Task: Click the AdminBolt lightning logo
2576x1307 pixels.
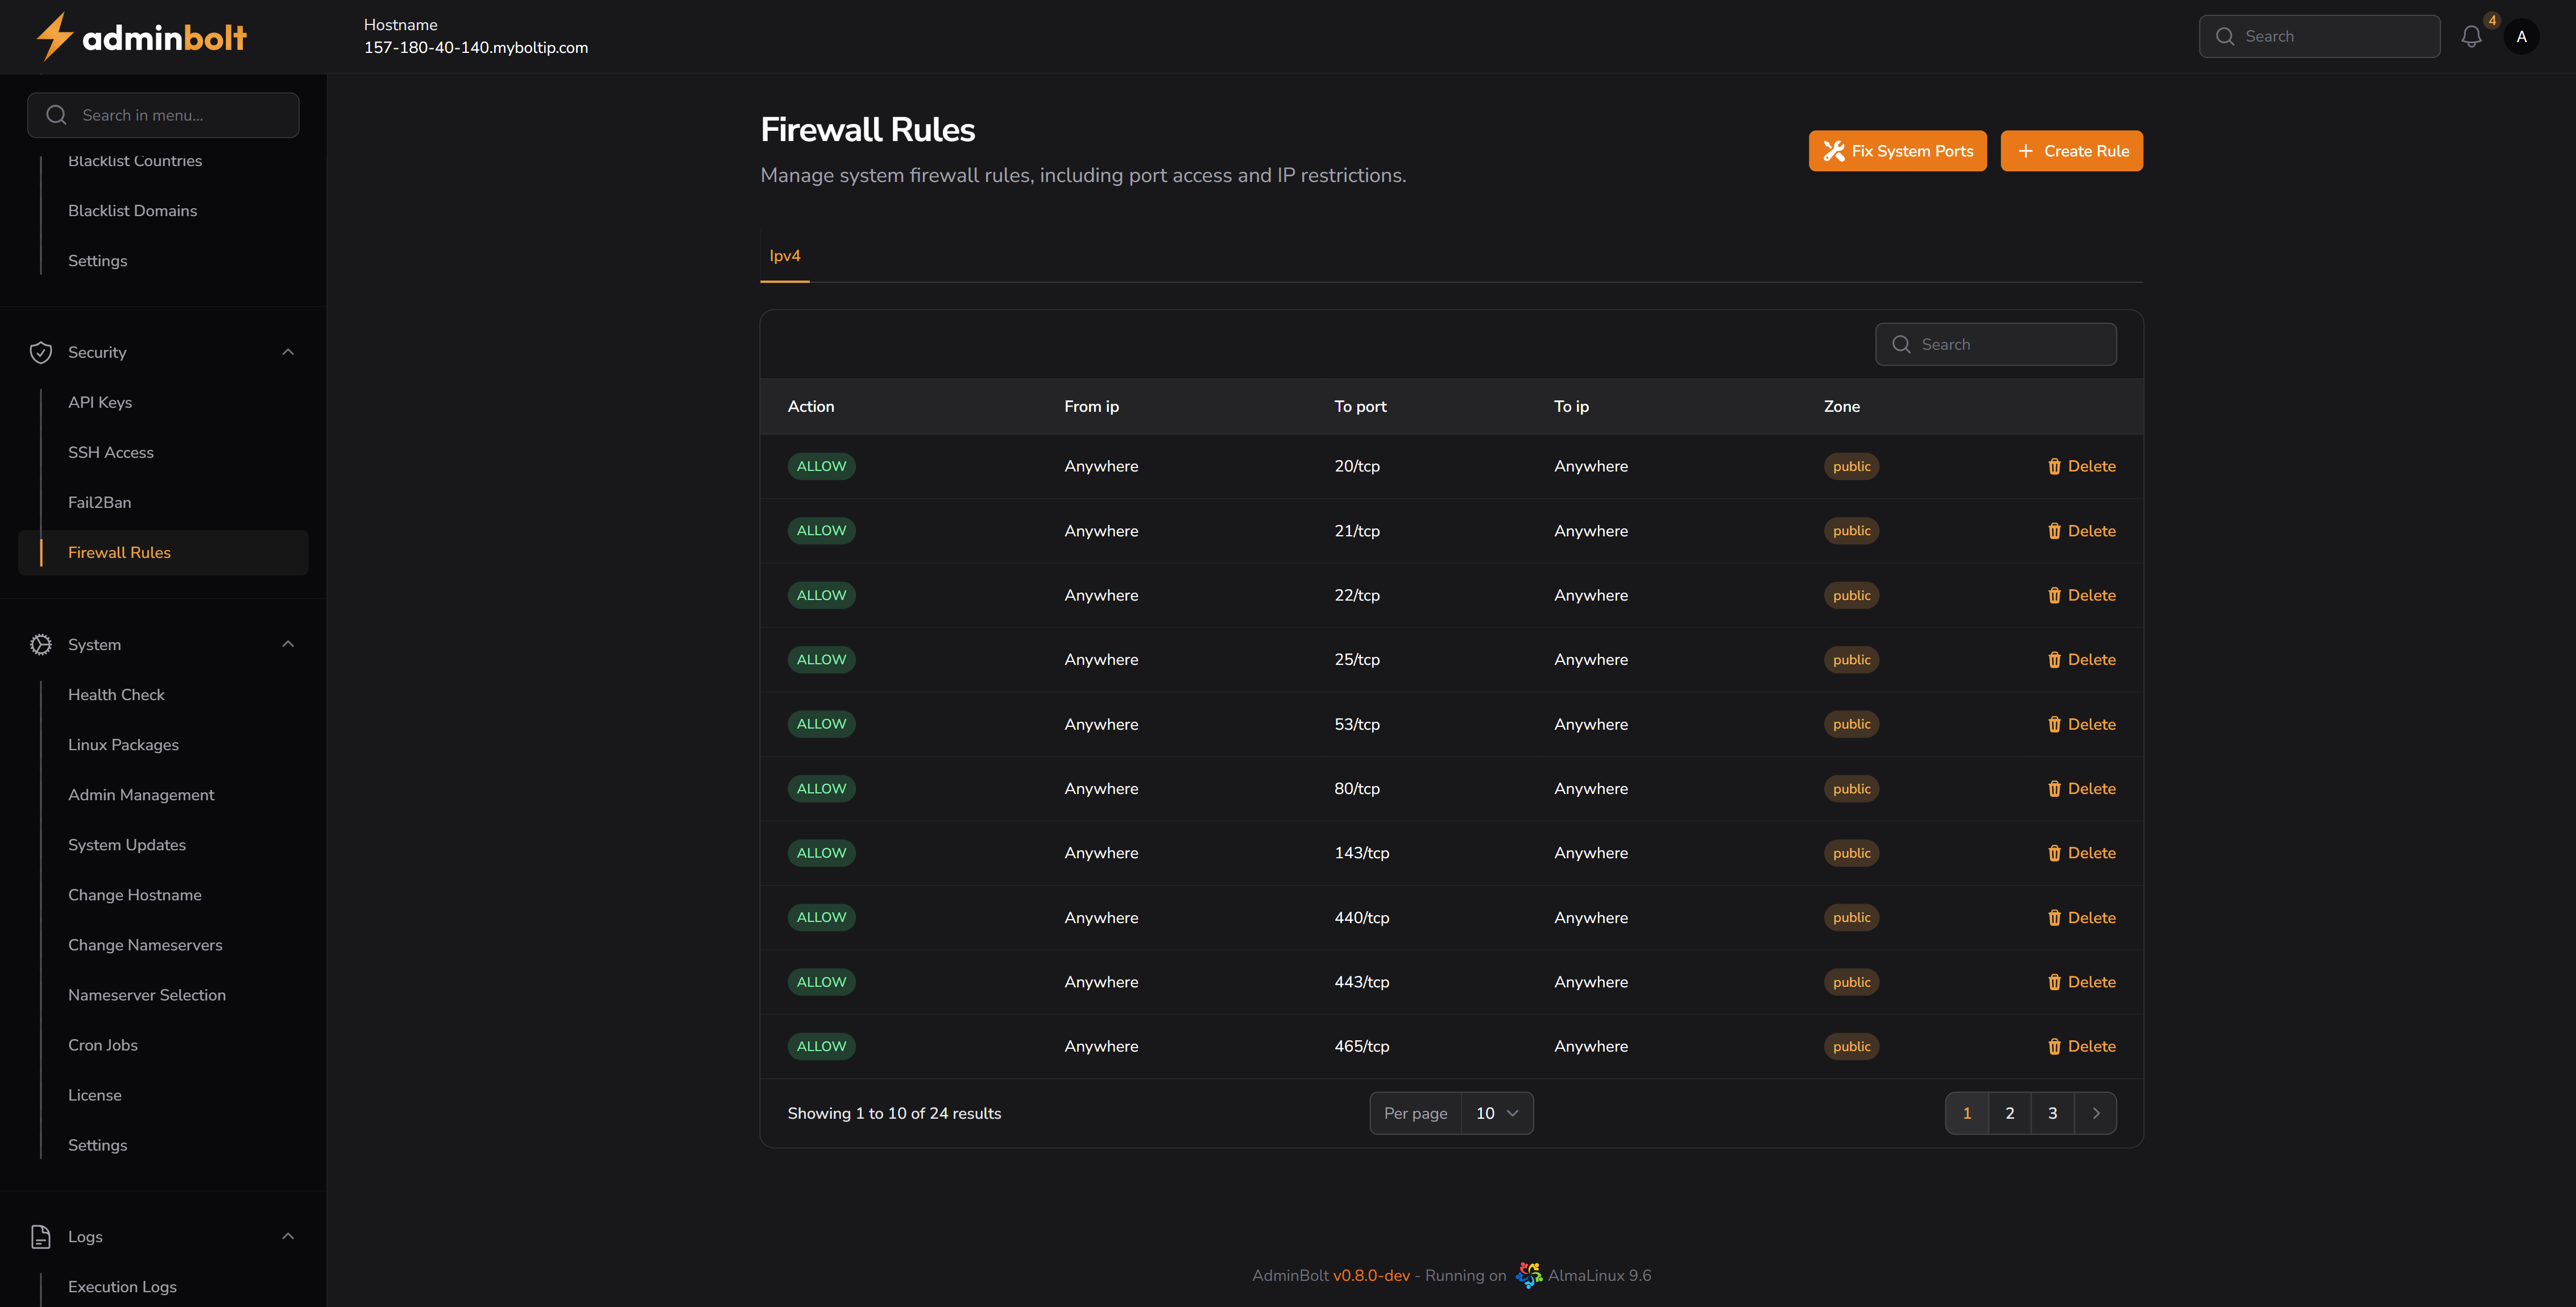Action: (x=56, y=36)
